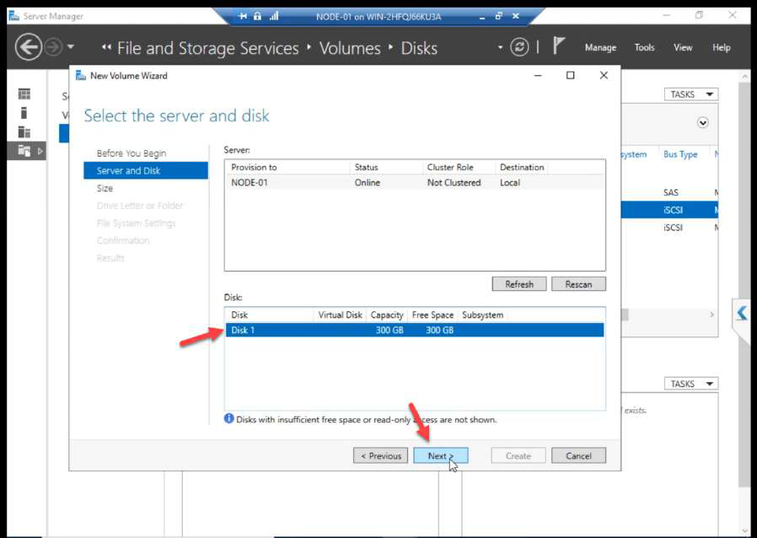Click the Bus Type column header
This screenshot has height=538, width=757.
click(680, 154)
